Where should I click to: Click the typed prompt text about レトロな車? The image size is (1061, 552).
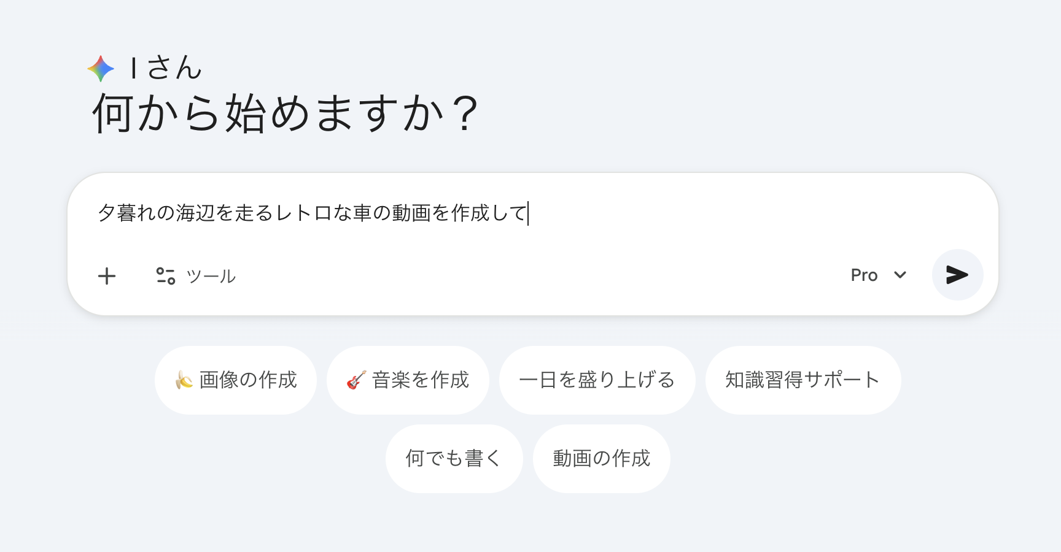(312, 213)
